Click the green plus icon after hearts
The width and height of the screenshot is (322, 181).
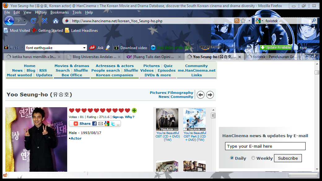(134, 111)
